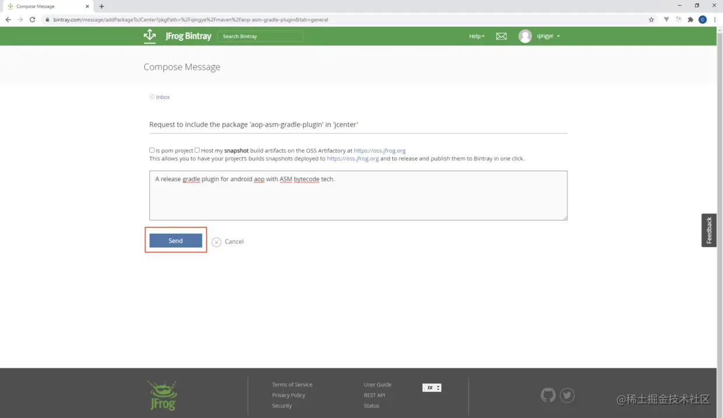Open Chrome three-dot menu
The image size is (723, 418).
pyautogui.click(x=715, y=19)
